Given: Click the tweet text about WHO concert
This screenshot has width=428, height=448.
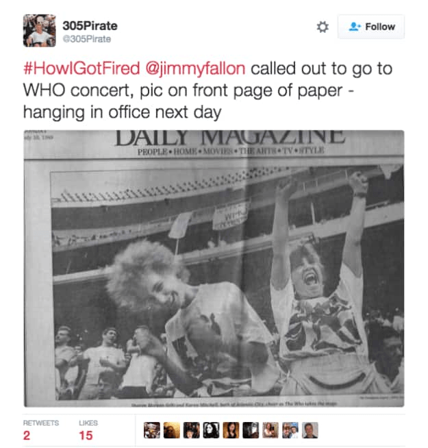Looking at the screenshot, I should click(208, 90).
